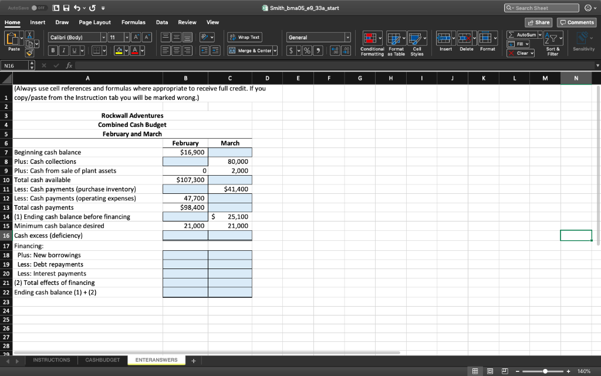
Task: Toggle Wrap Text
Action: [245, 37]
